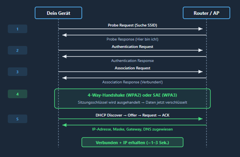Click the "Probe Request (Suche SSID)" label
Viewport: 240px width, 157px height.
pos(132,25)
